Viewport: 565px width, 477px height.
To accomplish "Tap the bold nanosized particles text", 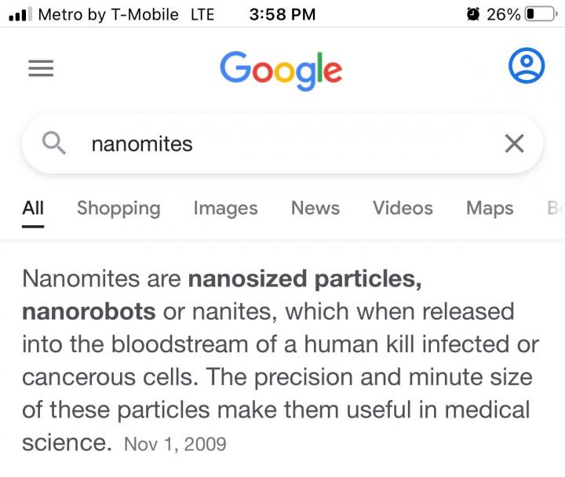I will (x=304, y=279).
